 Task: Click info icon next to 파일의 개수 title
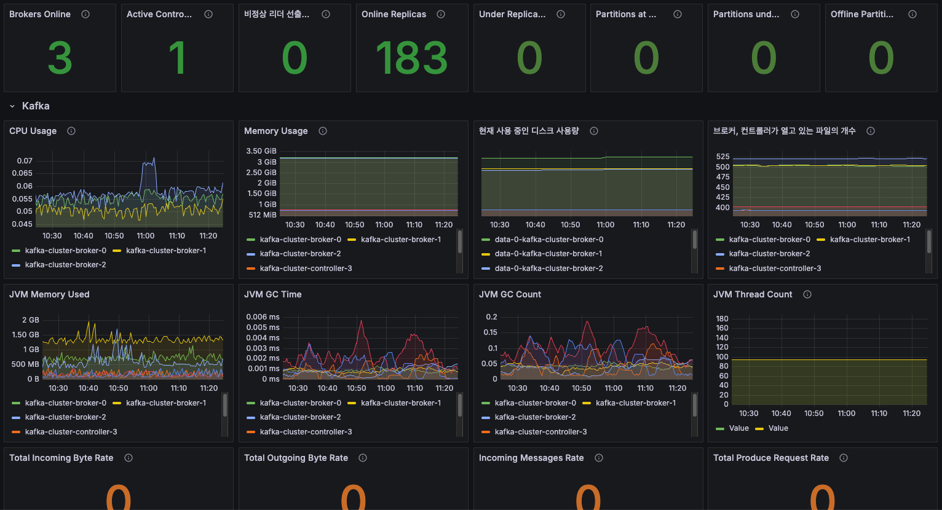tap(871, 131)
